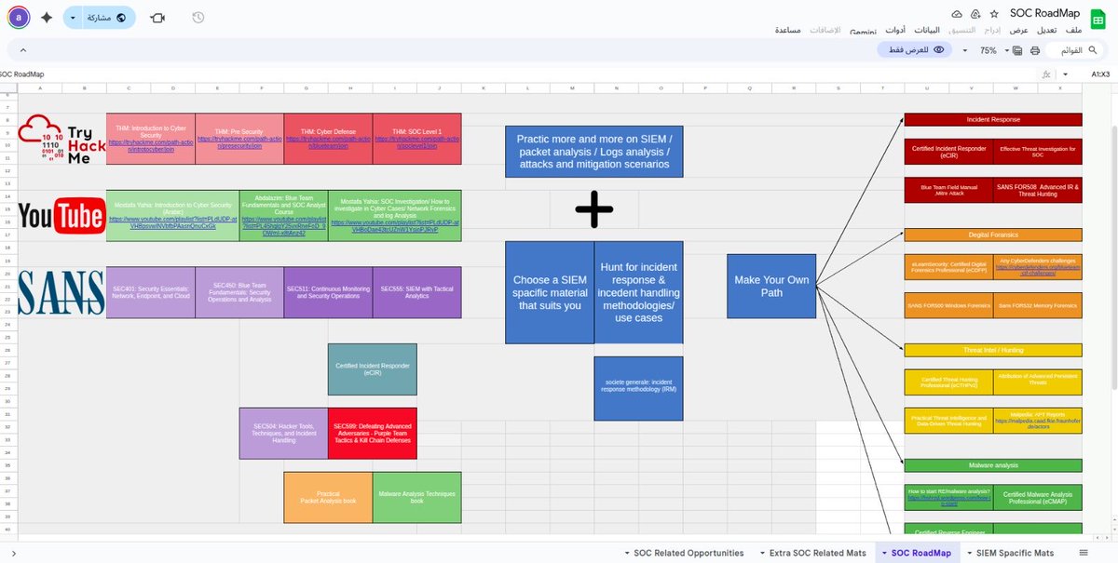
Task: Click the SANS logo image
Action: [61, 292]
